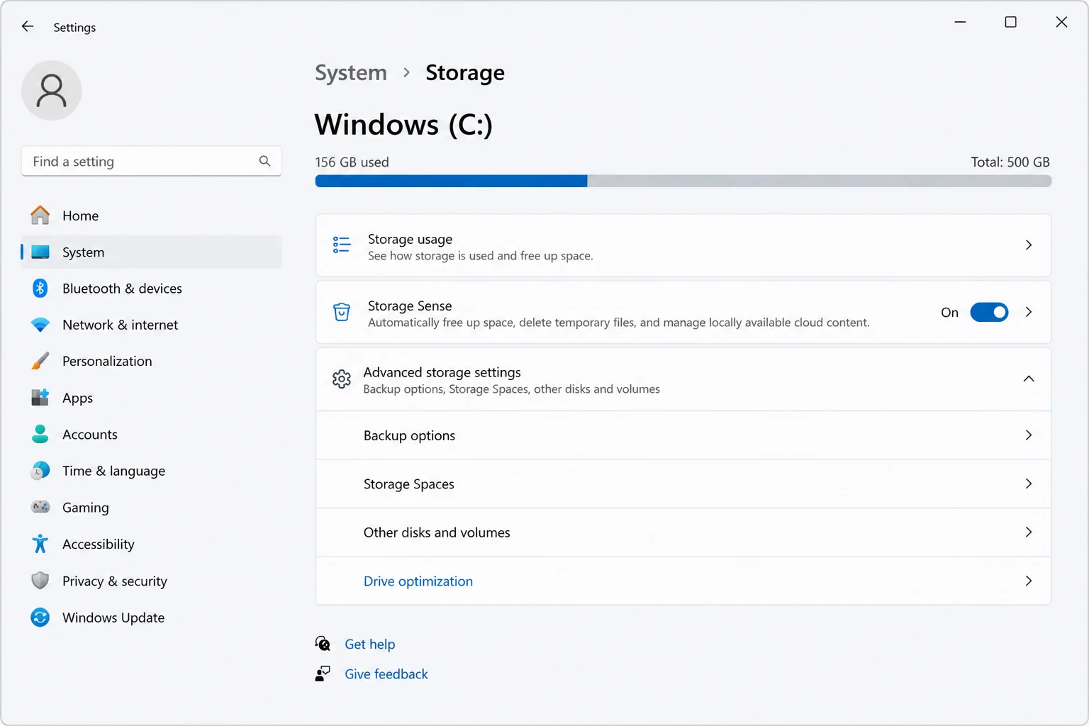Go to Home in sidebar
The width and height of the screenshot is (1089, 726).
tap(151, 216)
